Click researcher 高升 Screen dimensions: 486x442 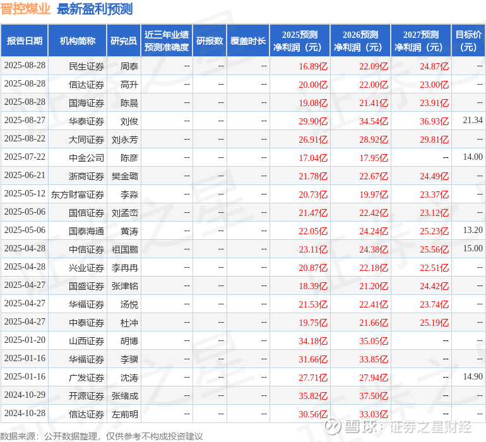[129, 85]
